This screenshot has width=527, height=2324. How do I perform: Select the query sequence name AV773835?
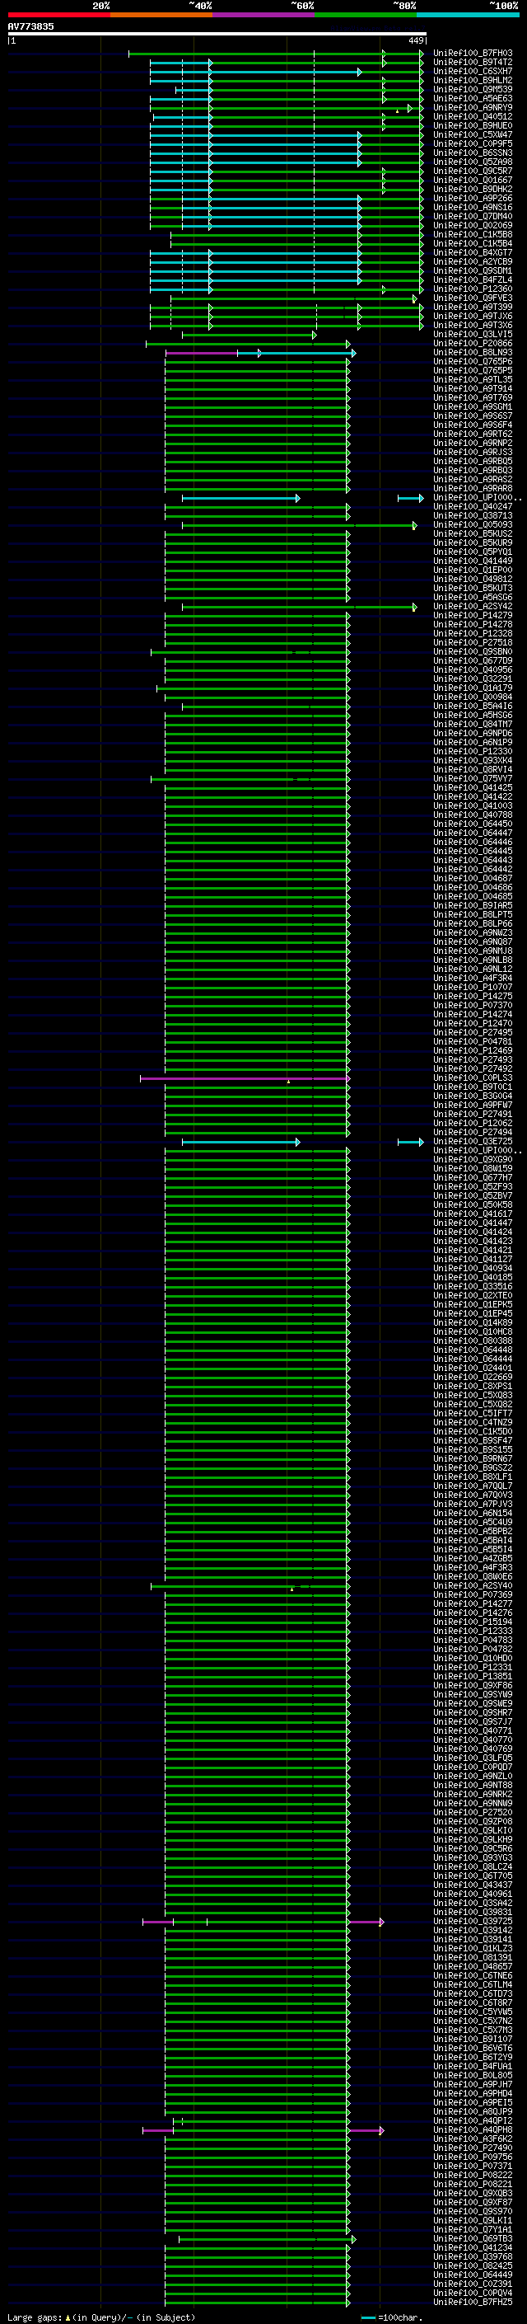click(x=30, y=26)
